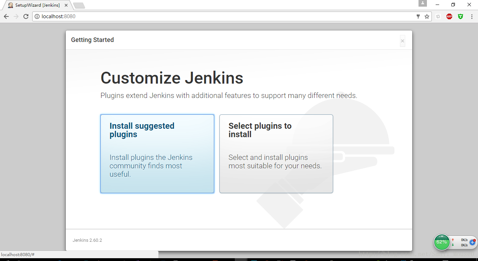
Task: Go back in browser history
Action: pos(6,16)
